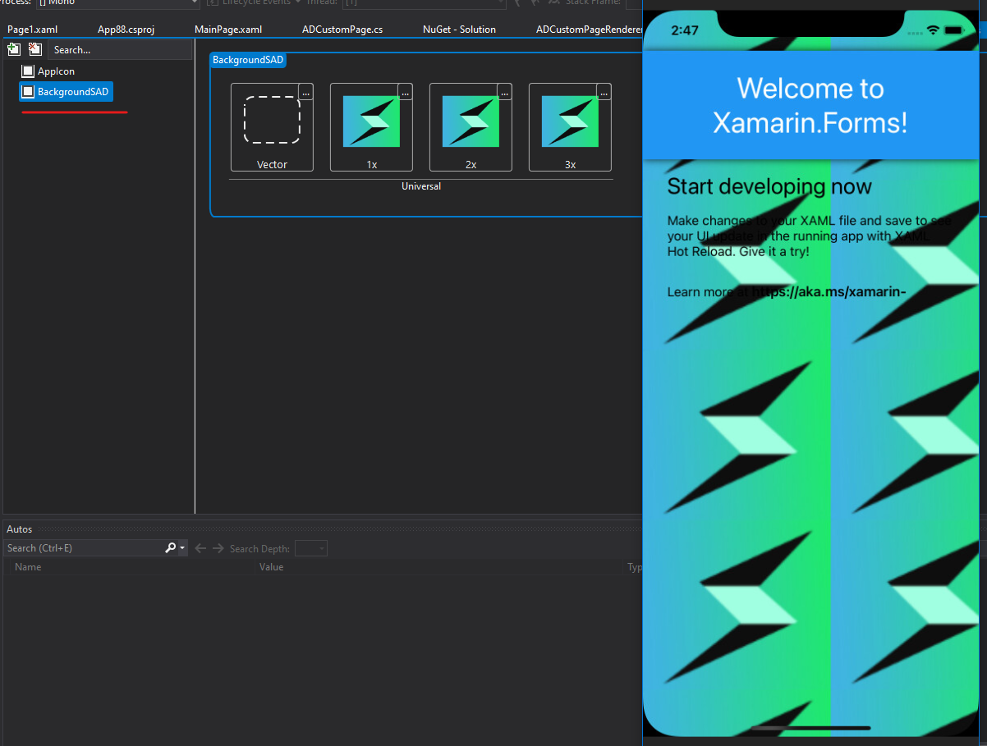Tap the home indicator bar in simulator
Screen dimensions: 987x746
810,728
